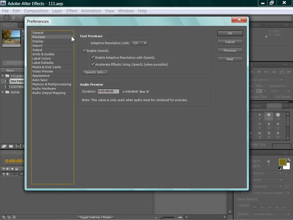Open the RGBA channels dropdown in Paint panel
This screenshot has height=220, width=293.
[267, 180]
